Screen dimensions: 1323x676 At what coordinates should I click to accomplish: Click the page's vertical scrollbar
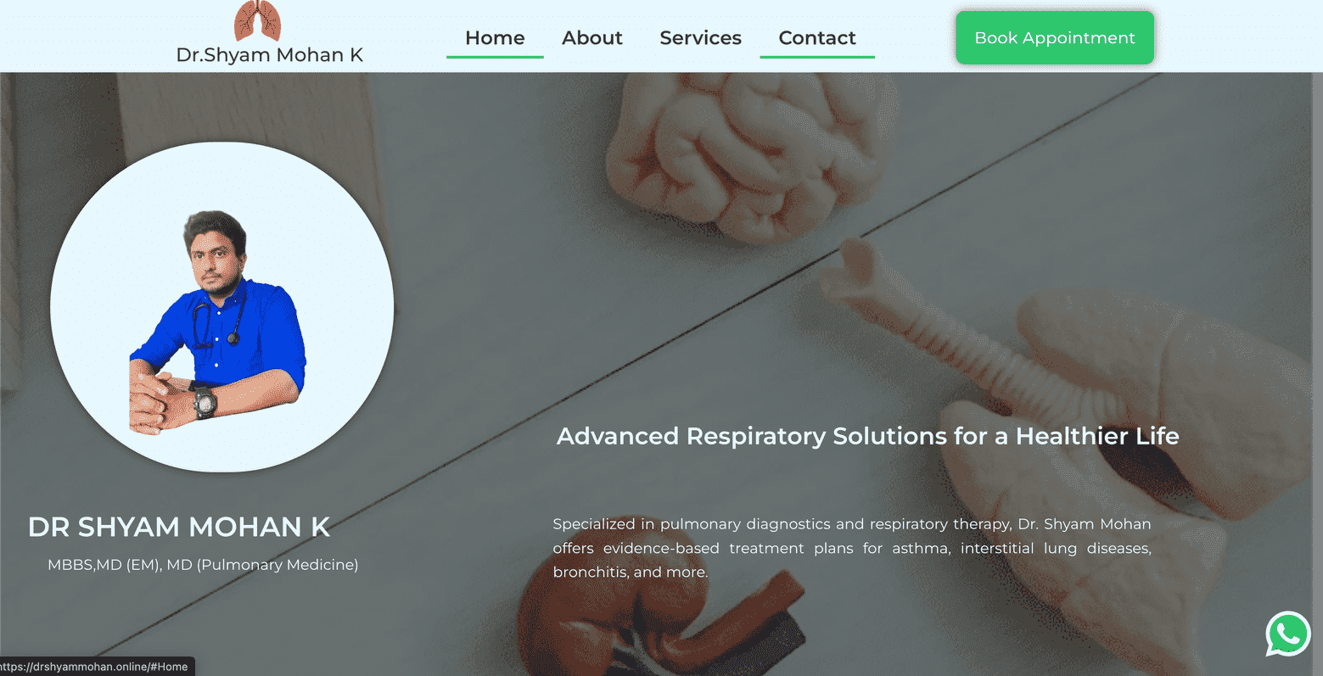1317,373
